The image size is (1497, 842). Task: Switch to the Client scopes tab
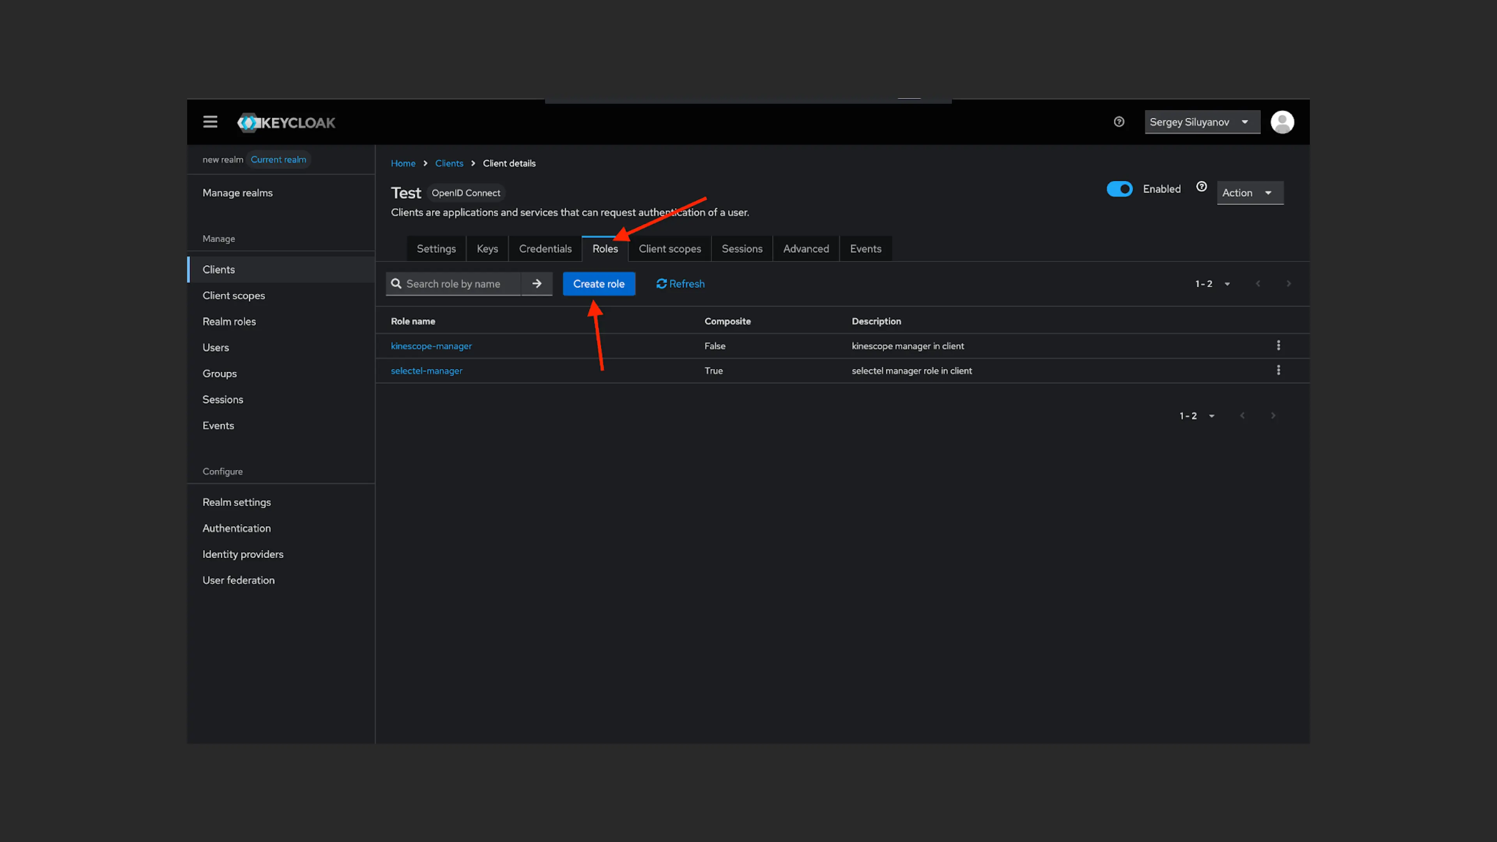[x=669, y=249]
